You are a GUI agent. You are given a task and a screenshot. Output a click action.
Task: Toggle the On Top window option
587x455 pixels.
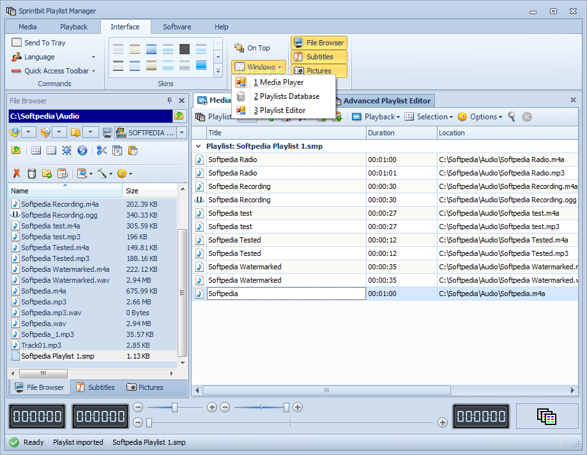pos(252,48)
